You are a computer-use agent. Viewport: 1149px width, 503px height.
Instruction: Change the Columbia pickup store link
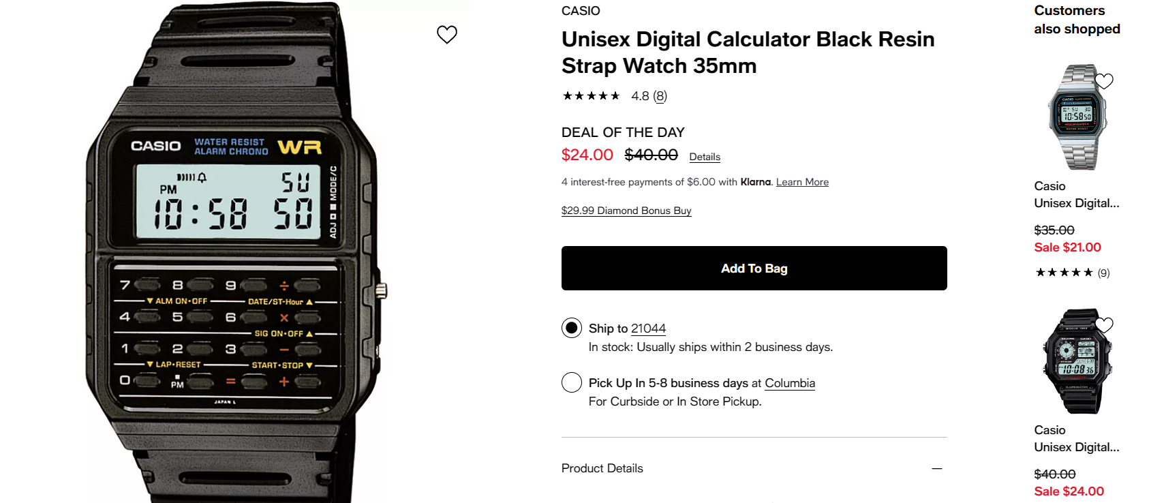click(x=790, y=383)
